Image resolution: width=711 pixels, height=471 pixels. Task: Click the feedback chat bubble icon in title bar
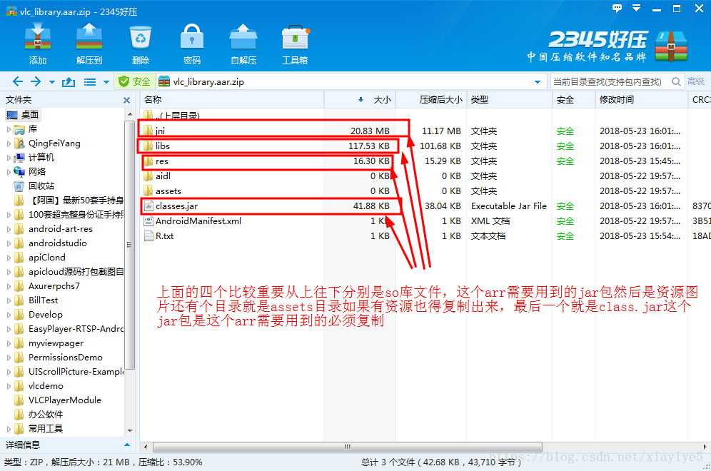(617, 8)
